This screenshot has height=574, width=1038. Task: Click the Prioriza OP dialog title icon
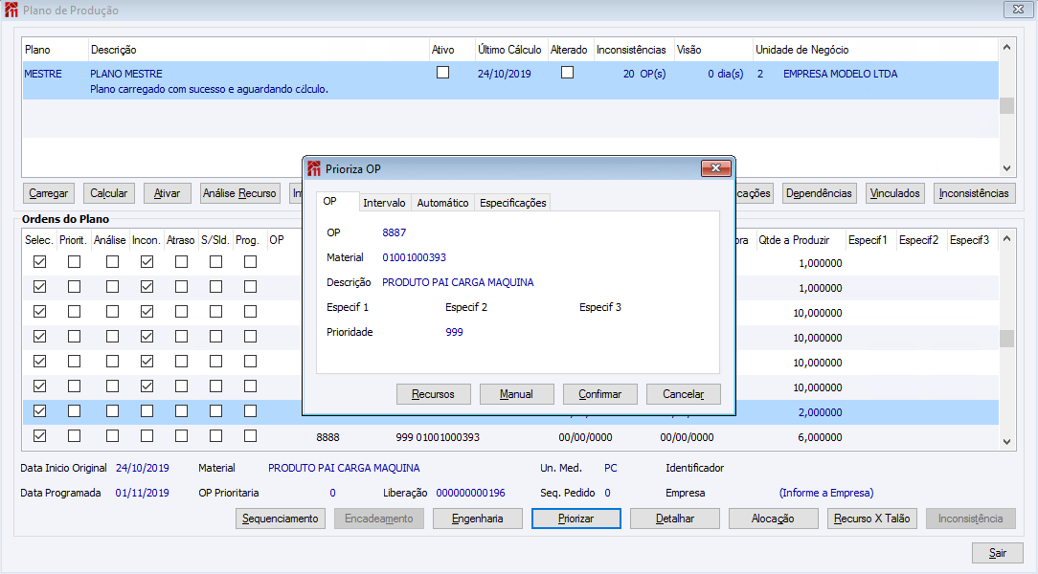tap(314, 168)
